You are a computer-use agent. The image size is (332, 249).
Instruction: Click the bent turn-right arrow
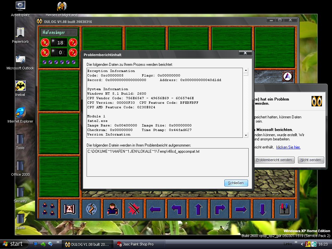tap(220, 209)
